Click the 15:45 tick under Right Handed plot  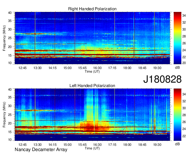click(82, 68)
